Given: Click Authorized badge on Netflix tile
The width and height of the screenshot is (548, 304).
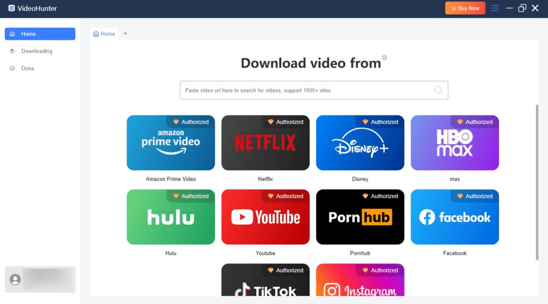Looking at the screenshot, I should [286, 122].
